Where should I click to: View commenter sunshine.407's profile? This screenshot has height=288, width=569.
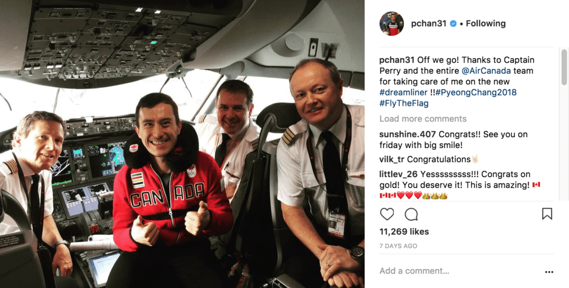click(x=407, y=134)
